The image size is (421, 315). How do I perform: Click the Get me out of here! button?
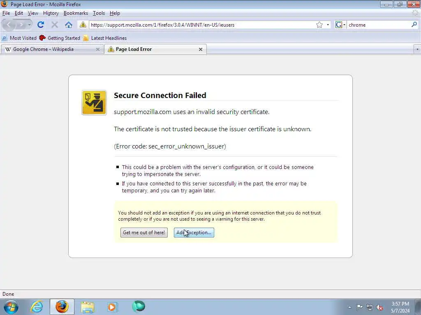(144, 233)
